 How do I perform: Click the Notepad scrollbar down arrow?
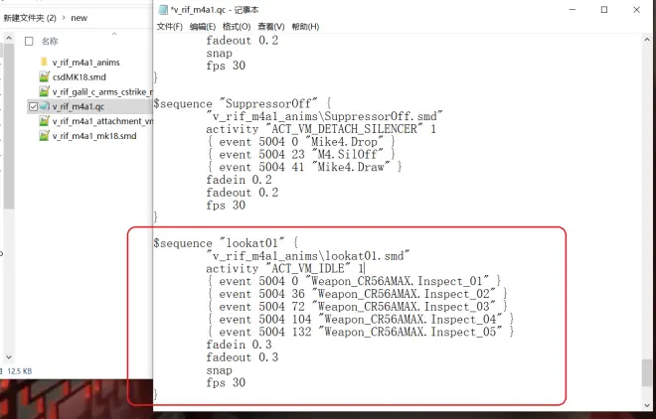[x=647, y=405]
